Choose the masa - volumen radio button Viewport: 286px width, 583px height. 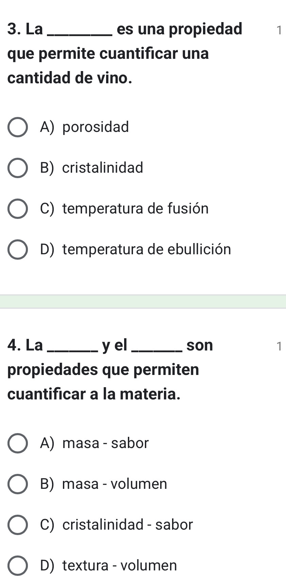(17, 484)
